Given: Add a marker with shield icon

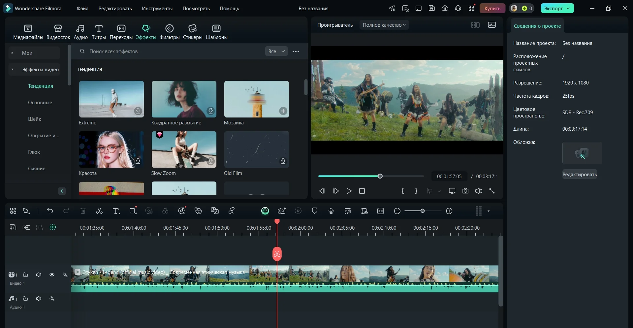Looking at the screenshot, I should tap(315, 211).
